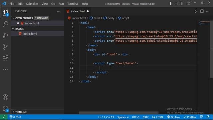Viewport: 213px width, 120px height.
Task: Open the Edit menu
Action: 20,4
